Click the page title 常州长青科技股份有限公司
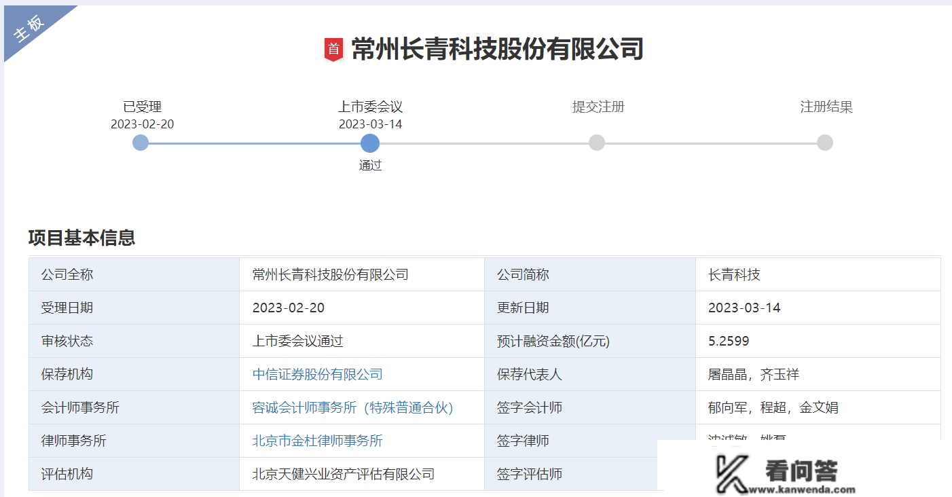952x497 pixels. [497, 50]
